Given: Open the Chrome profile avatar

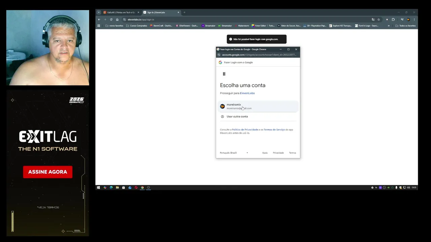Looking at the screenshot, I should (408, 19).
